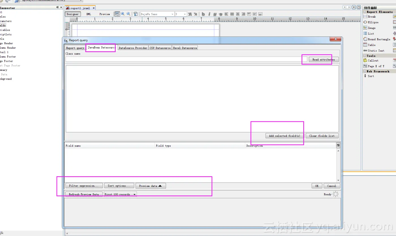This screenshot has height=236, width=396.
Task: Close the Report Inspector panel
Action: 61,7
